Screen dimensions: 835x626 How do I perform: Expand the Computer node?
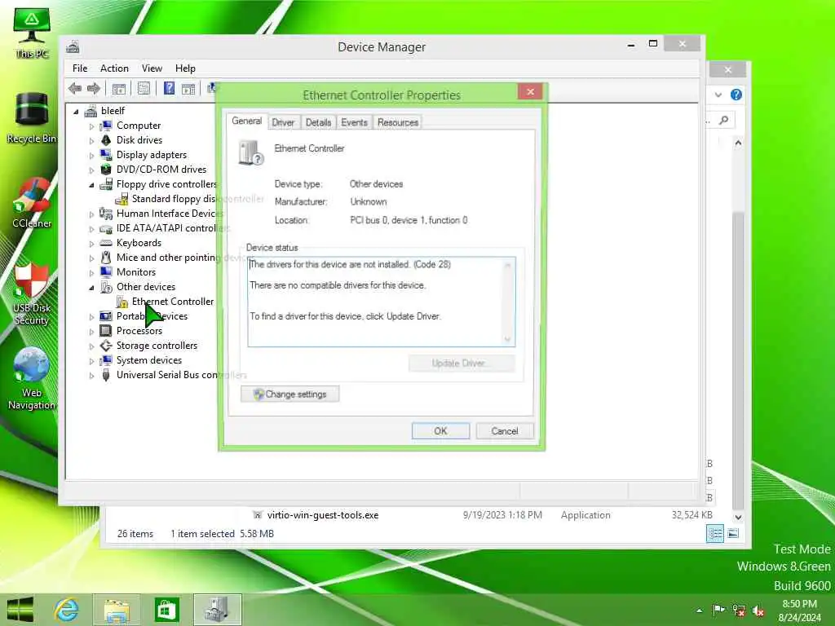pyautogui.click(x=91, y=126)
